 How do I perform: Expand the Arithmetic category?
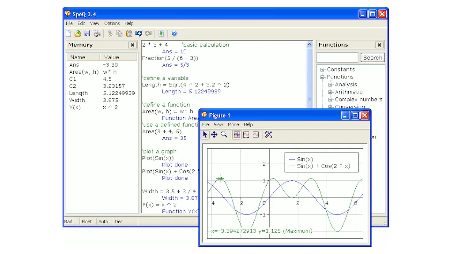[330, 92]
